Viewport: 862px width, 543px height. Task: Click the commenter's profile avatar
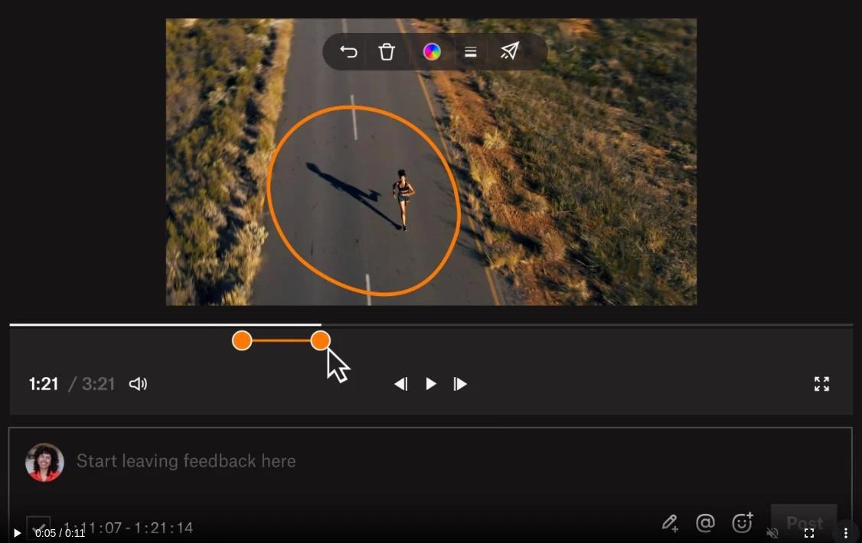(x=44, y=462)
